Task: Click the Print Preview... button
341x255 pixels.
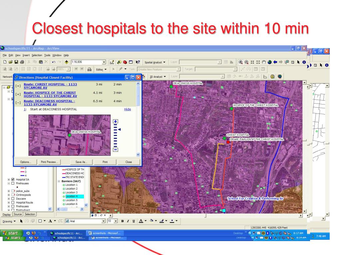Action: 49,162
